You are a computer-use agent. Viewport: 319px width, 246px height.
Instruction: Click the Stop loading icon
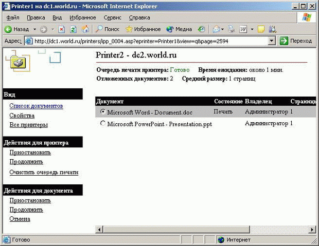(x=61, y=29)
